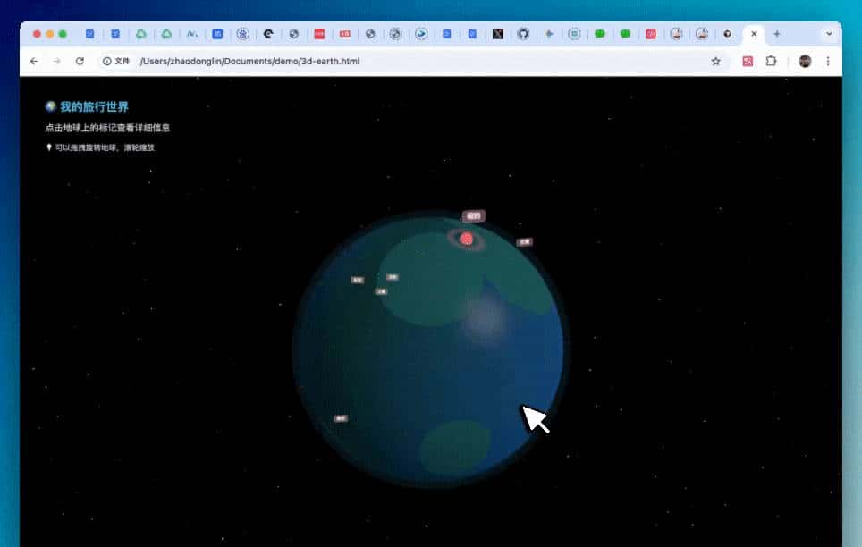Close the currently active tab
Screen dimensions: 862x547
(754, 34)
